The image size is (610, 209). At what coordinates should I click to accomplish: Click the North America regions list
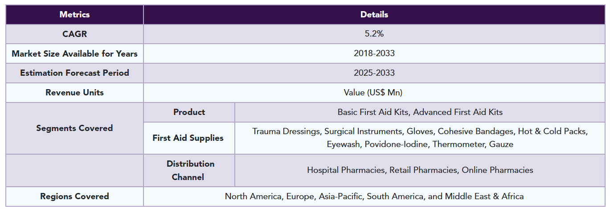[x=374, y=196]
